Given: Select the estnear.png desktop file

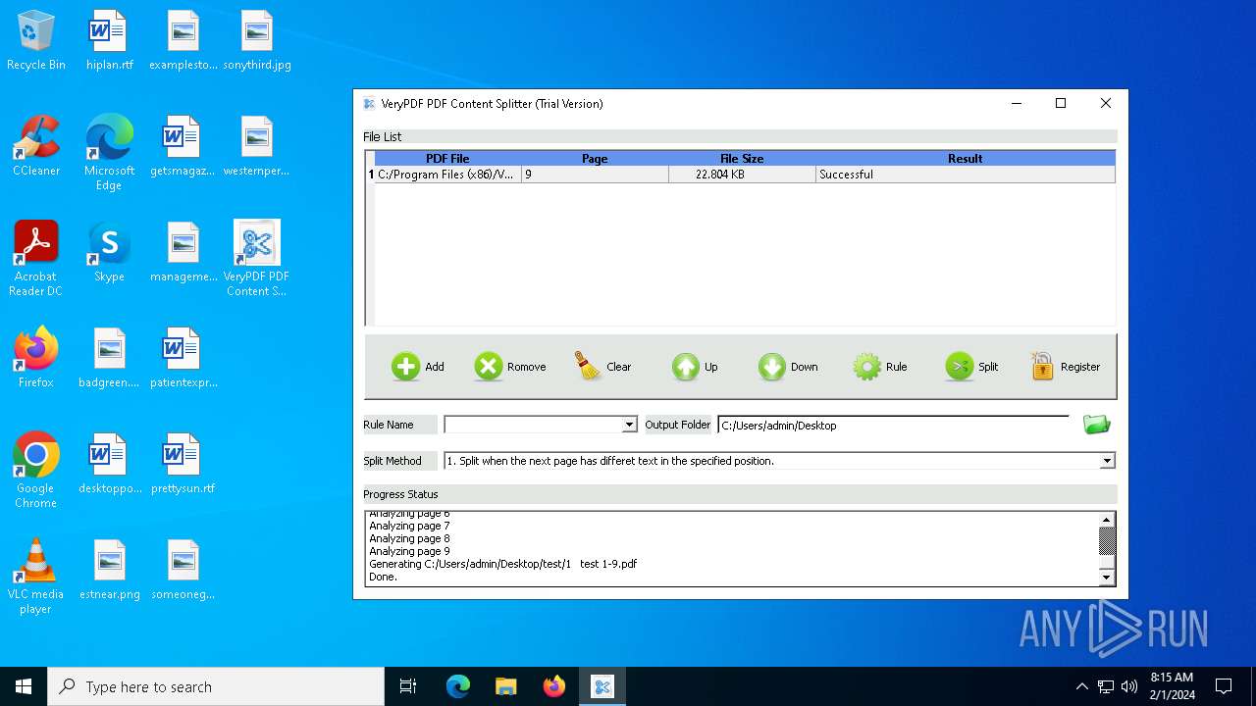Looking at the screenshot, I should [x=110, y=571].
